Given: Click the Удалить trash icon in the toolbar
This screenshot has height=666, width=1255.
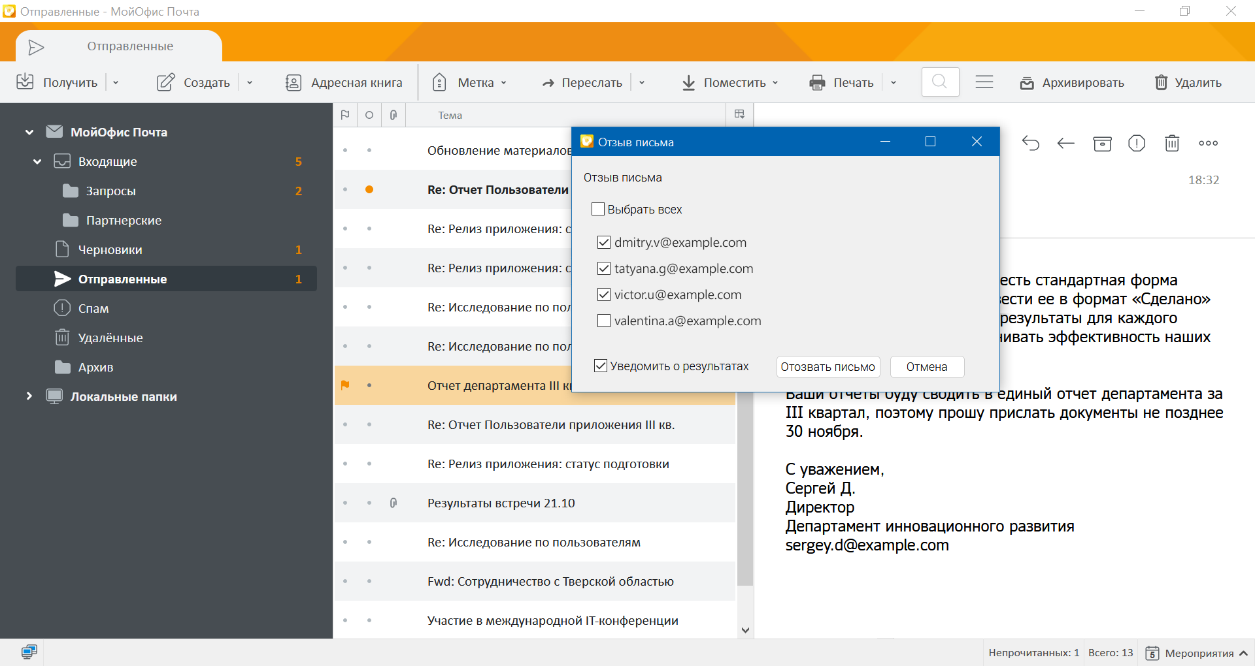Looking at the screenshot, I should coord(1161,82).
